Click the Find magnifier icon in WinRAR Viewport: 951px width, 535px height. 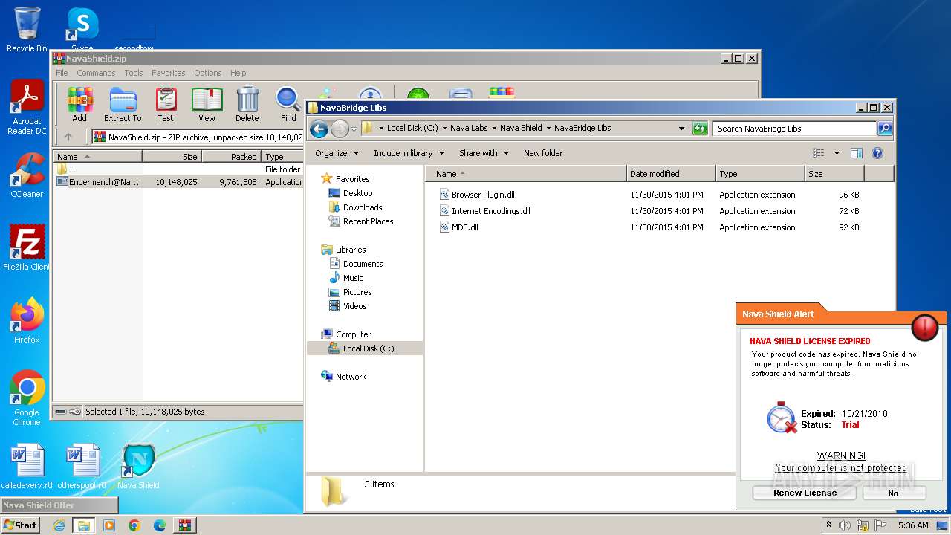288,104
